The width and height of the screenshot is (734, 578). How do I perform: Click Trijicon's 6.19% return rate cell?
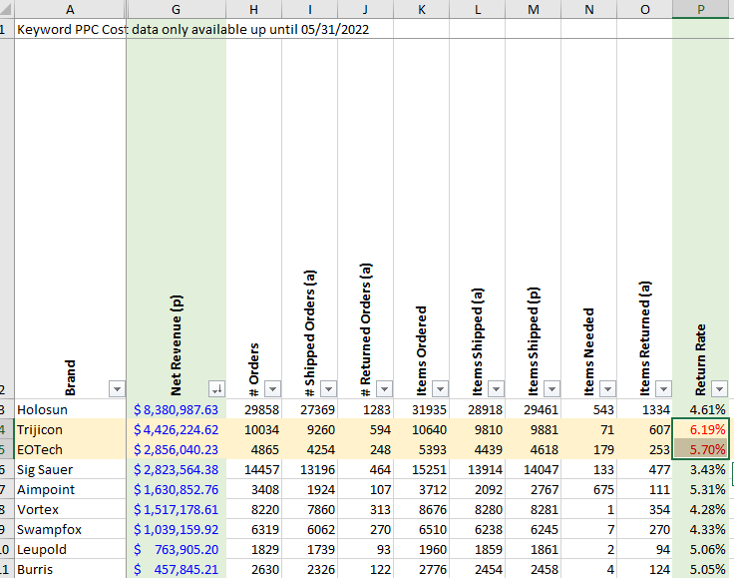(701, 429)
